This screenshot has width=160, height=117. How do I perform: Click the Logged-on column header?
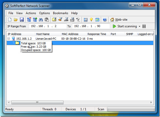click(145, 34)
